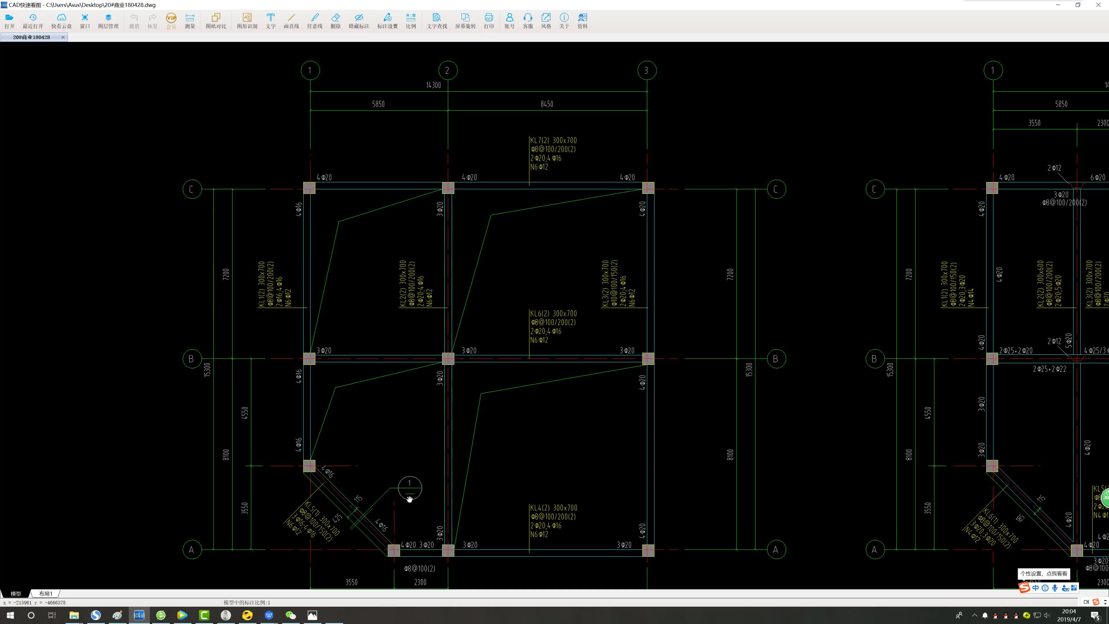Toggle the Sogou voice input microphone
This screenshot has width=1109, height=624.
coord(1055,588)
